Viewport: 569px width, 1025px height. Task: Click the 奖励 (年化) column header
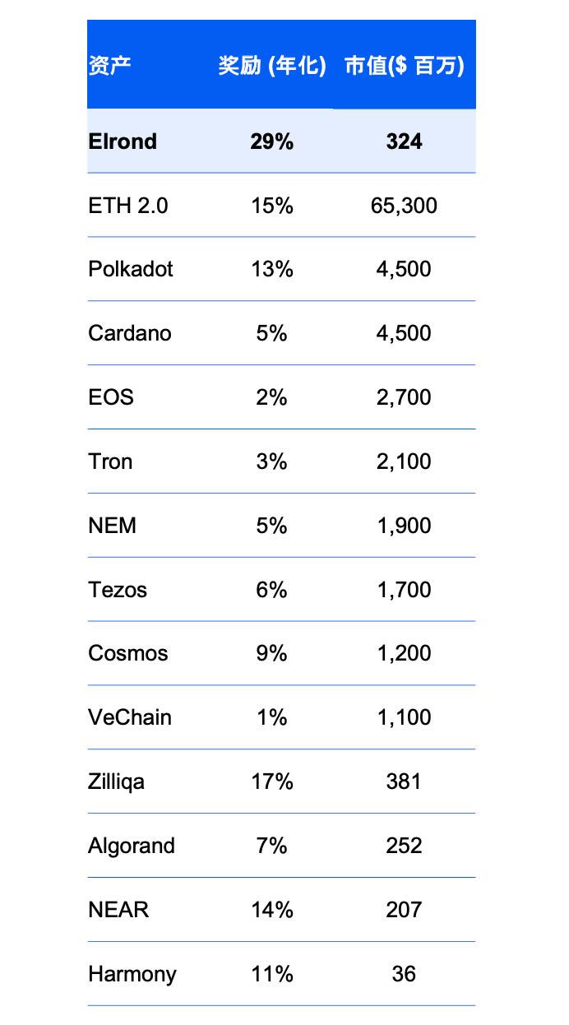[x=272, y=66]
